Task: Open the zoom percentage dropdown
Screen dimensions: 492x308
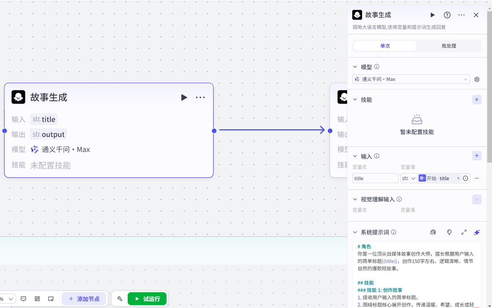Action: tap(7, 299)
